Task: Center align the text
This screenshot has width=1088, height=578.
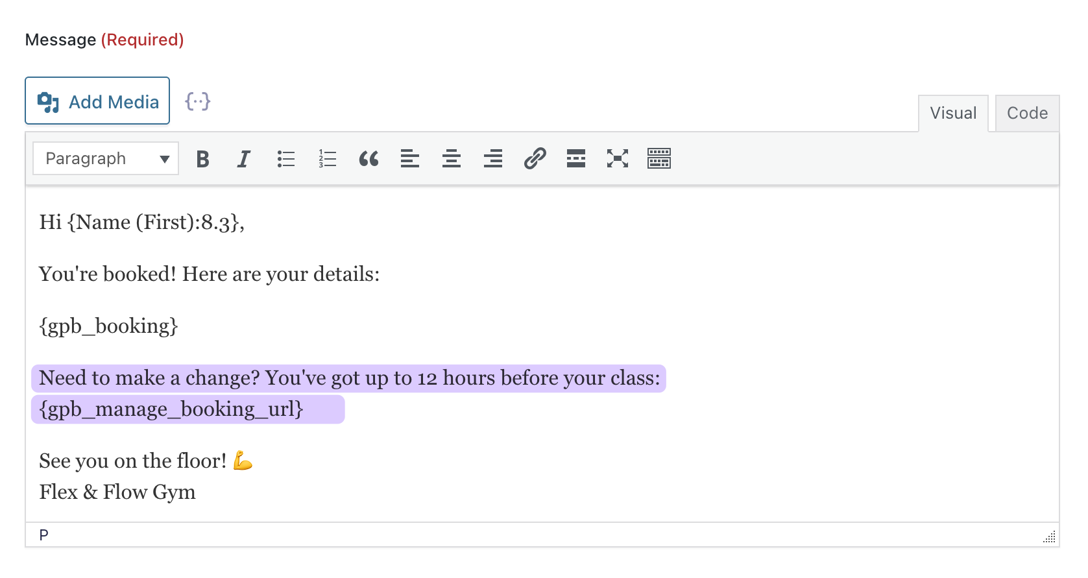Action: click(452, 159)
